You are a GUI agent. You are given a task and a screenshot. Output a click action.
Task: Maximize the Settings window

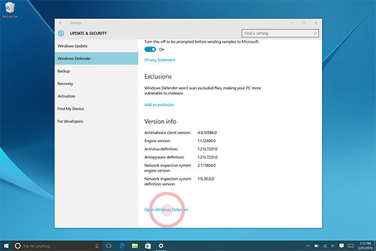click(304, 23)
